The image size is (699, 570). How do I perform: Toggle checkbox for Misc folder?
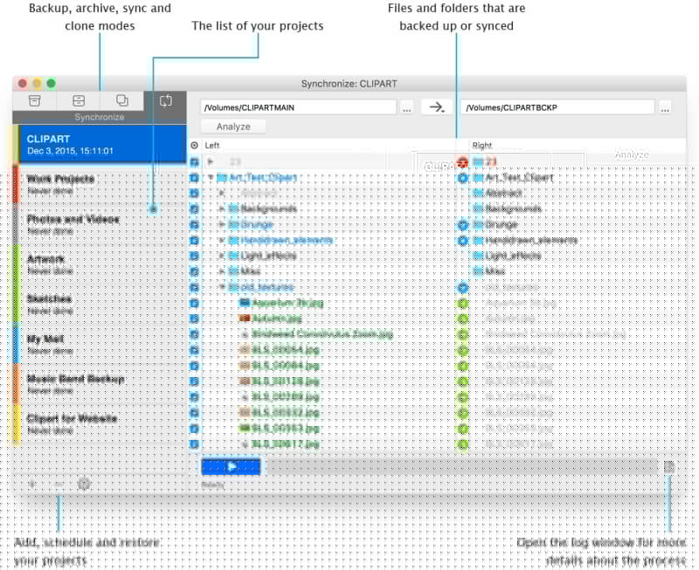[194, 271]
